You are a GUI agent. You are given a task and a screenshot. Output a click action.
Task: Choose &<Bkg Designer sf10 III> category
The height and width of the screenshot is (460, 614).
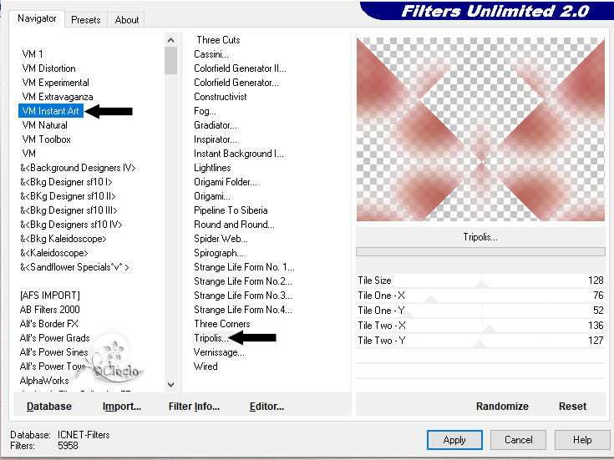coord(69,210)
